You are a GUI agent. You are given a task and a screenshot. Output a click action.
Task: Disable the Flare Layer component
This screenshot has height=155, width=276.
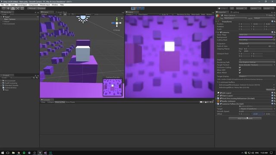[x=221, y=96]
